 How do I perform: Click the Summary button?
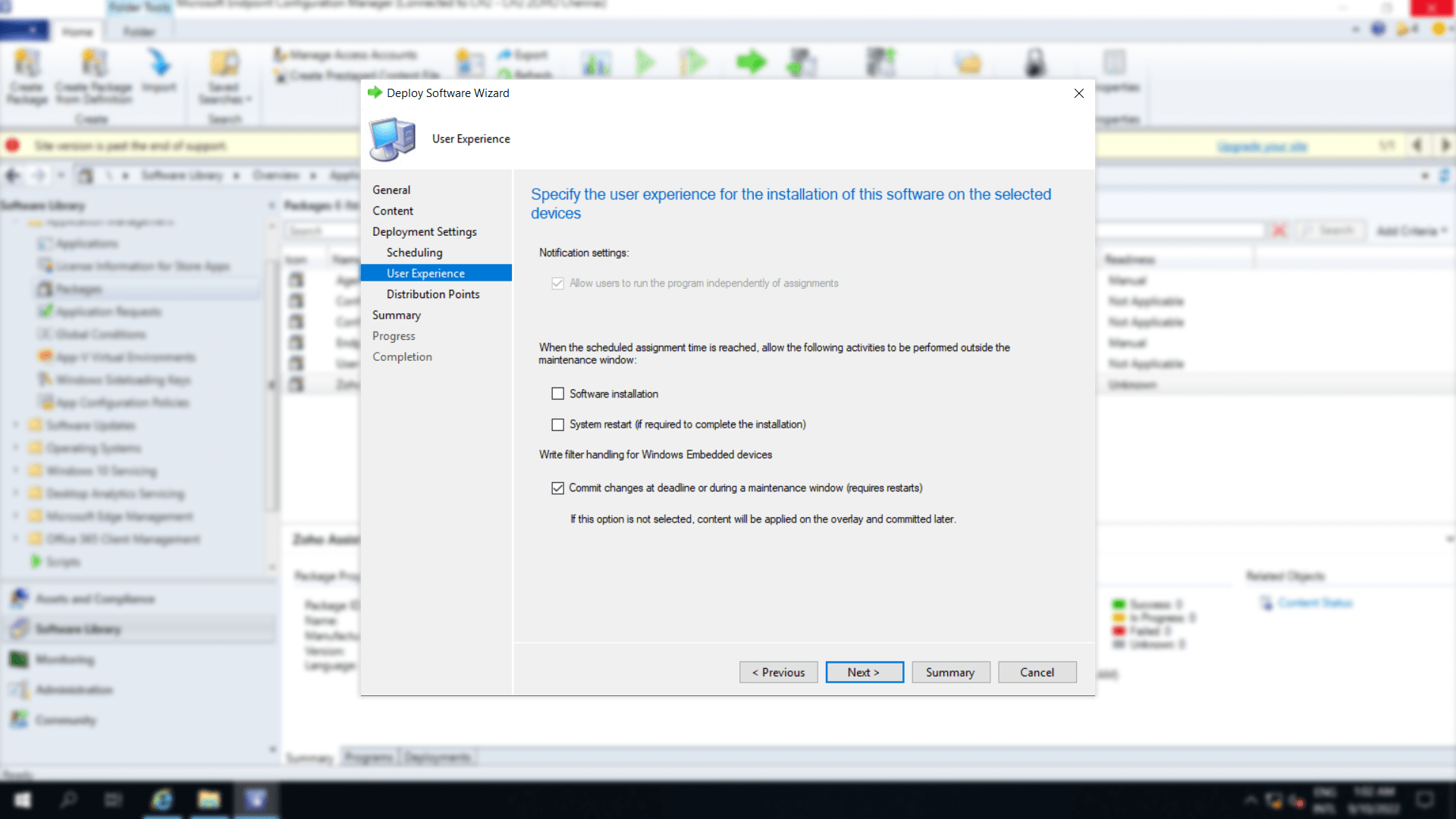coord(950,672)
